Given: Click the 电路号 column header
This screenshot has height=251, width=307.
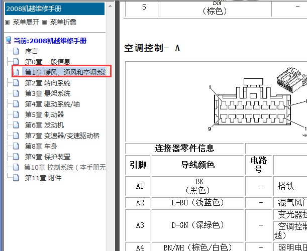Looking at the screenshot, I should point(259,165).
